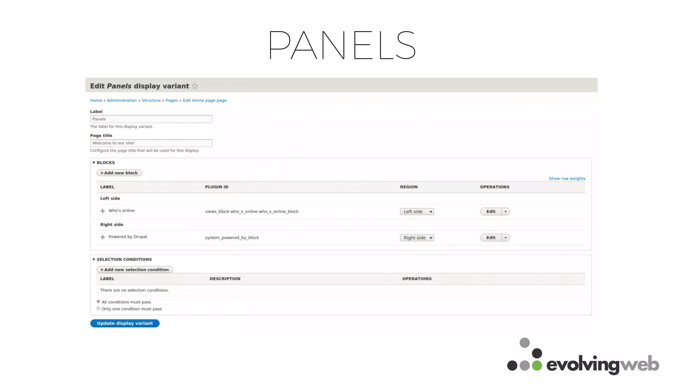Collapse the Selection Conditions section

(122, 259)
